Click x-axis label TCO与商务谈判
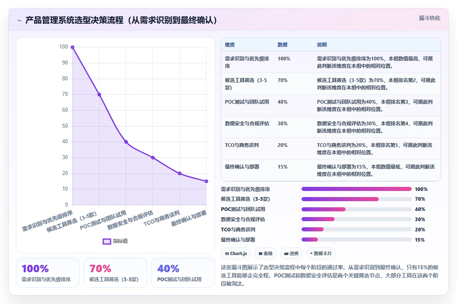 tap(162, 218)
